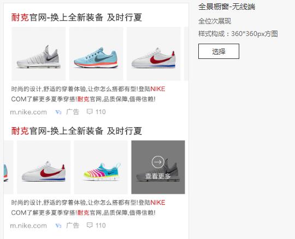This screenshot has width=295, height=239.
Task: Click the 广告 label in first ad
Action: click(x=73, y=112)
